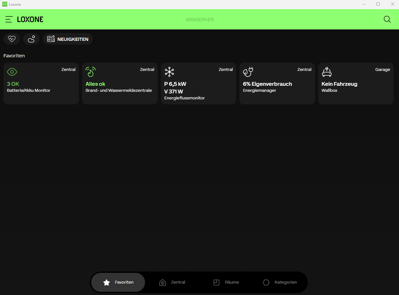Click the news icon beside Neuigkeiten
399x295 pixels.
[51, 39]
